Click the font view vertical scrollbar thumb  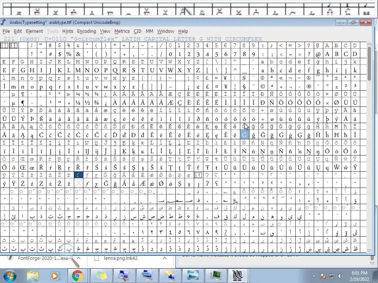(369, 64)
